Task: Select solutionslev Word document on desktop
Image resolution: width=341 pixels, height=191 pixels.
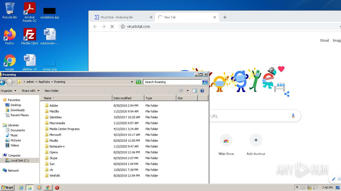Action: [50, 37]
